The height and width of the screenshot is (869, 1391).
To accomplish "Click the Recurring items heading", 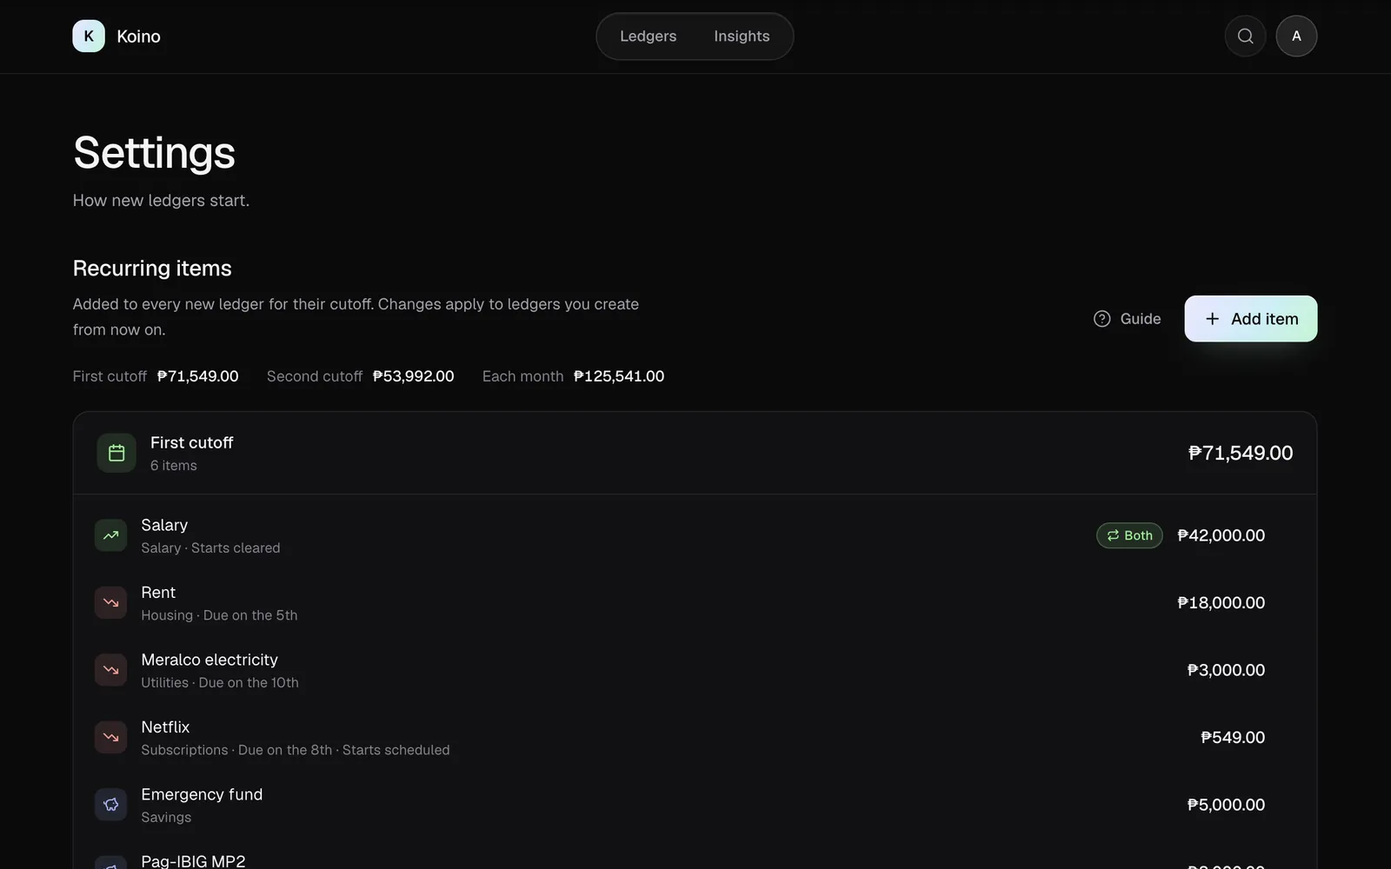I will click(x=152, y=269).
